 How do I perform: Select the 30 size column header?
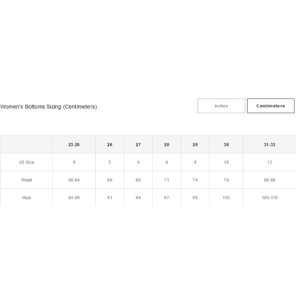226,145
